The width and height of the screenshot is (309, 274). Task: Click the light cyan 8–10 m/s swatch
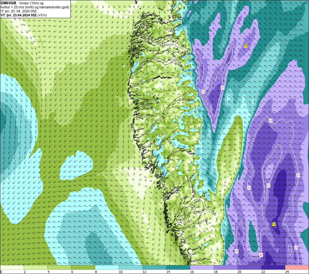pos(107,267)
